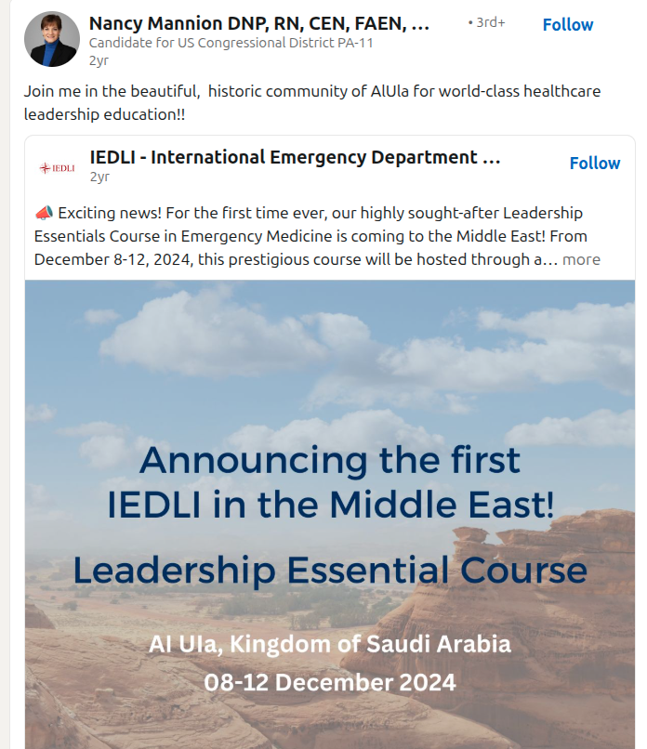Follow the IEDLI page
Image resolution: width=647 pixels, height=749 pixels.
pos(594,163)
